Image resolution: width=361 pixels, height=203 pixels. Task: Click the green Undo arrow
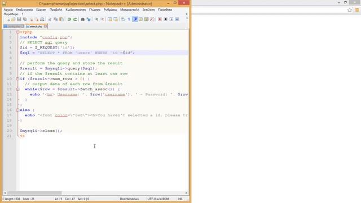tap(69, 19)
